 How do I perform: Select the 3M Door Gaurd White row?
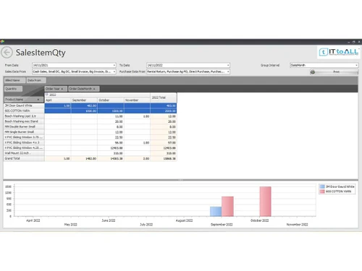(x=24, y=106)
